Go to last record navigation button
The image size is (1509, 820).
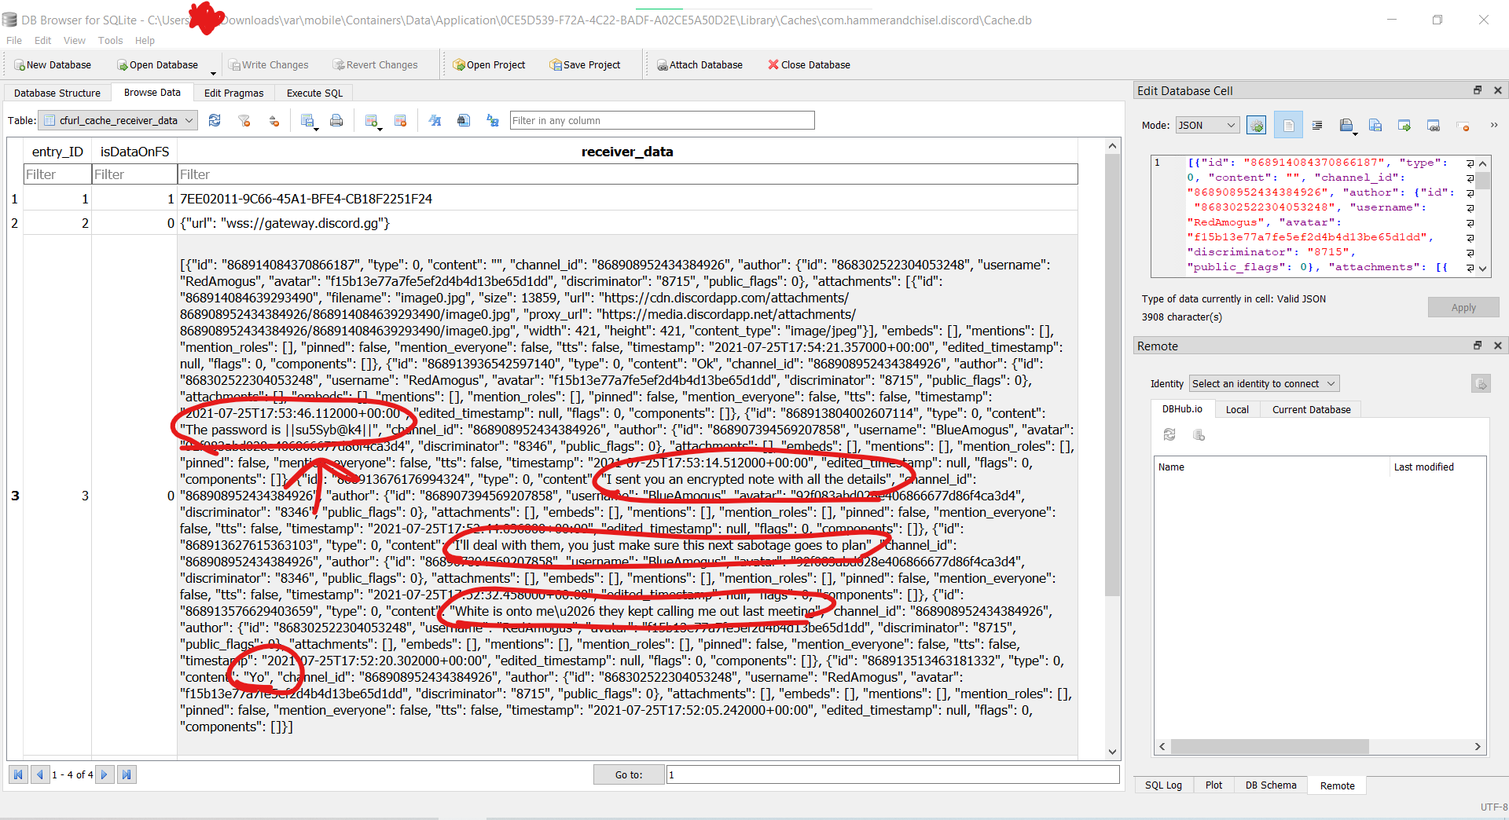127,774
